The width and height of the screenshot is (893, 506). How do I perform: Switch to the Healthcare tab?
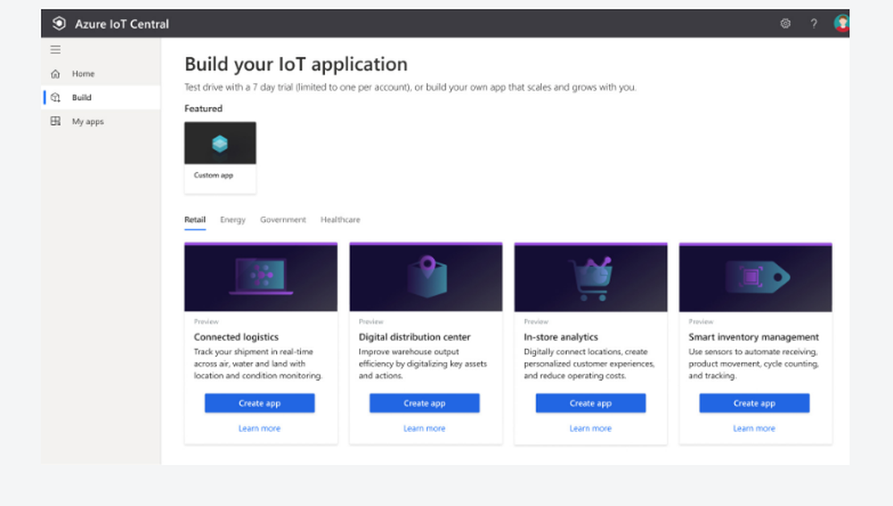(340, 220)
